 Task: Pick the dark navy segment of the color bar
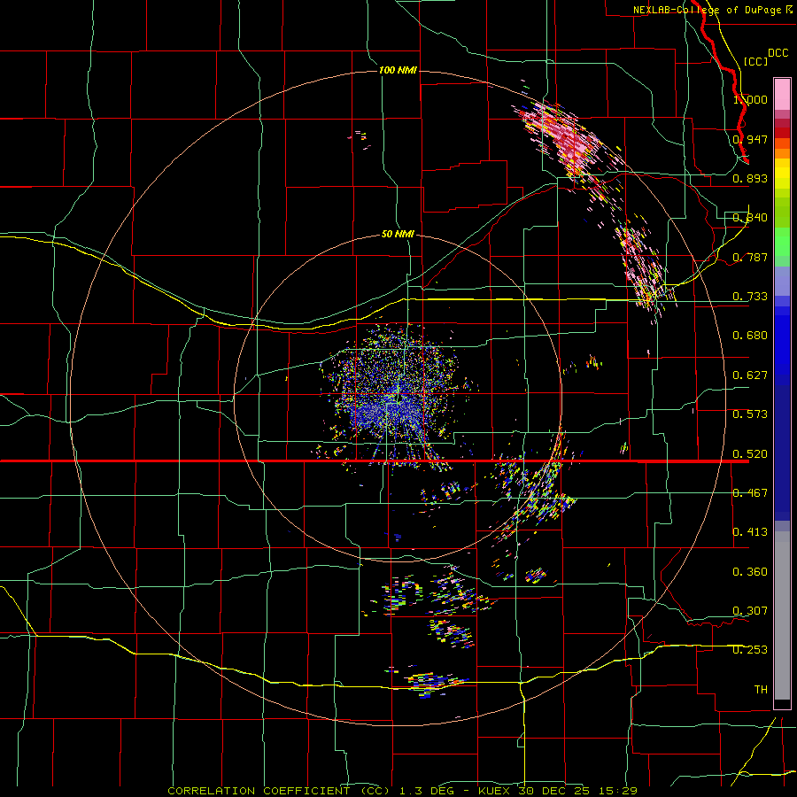click(782, 453)
